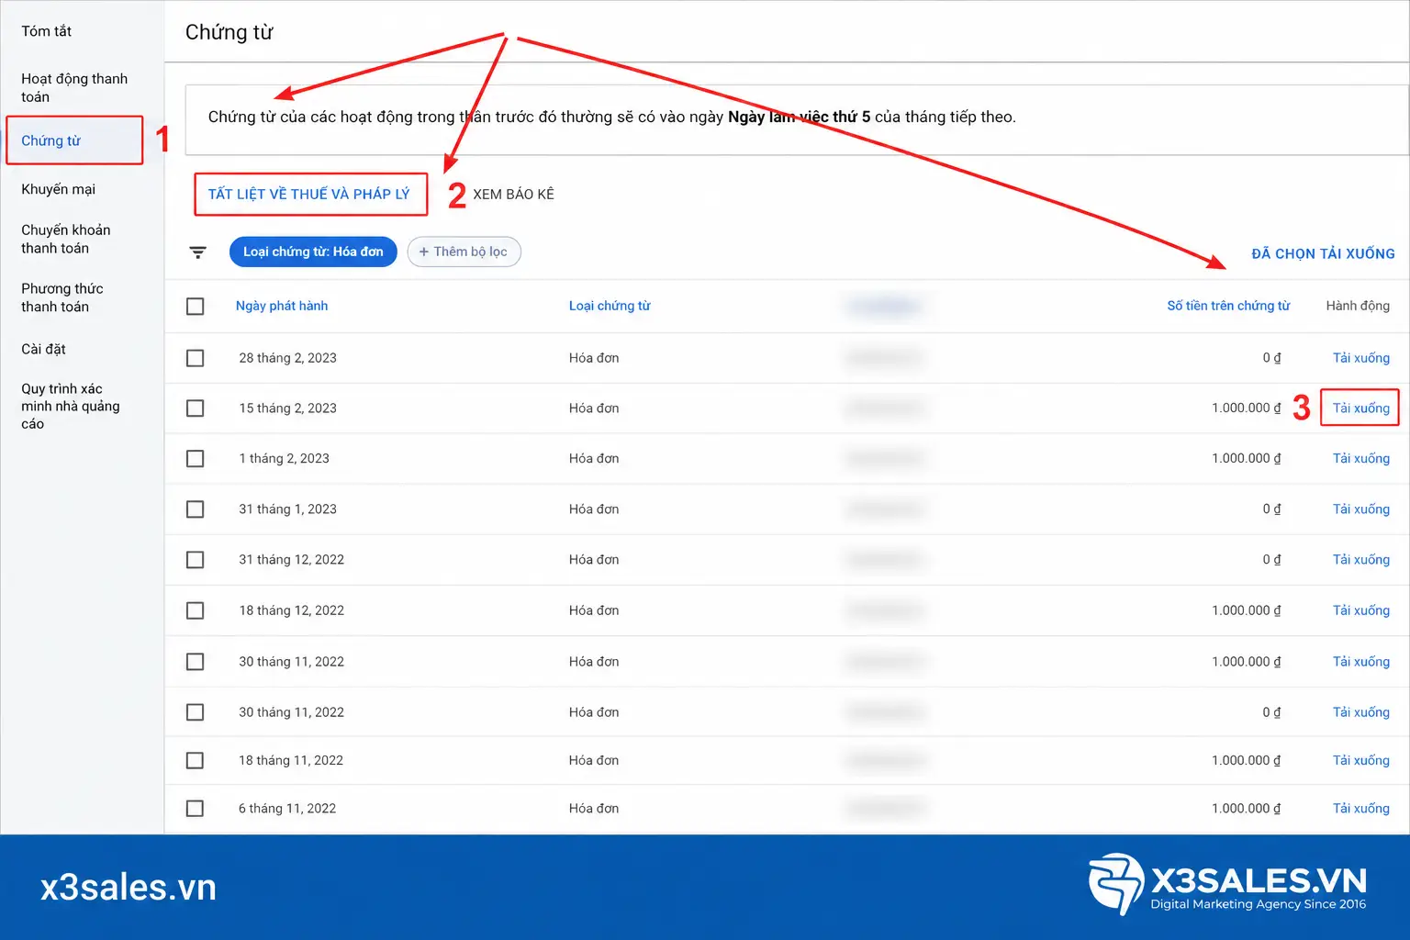Open Quy trình xác minh nhà quảng cáo

coord(71,406)
